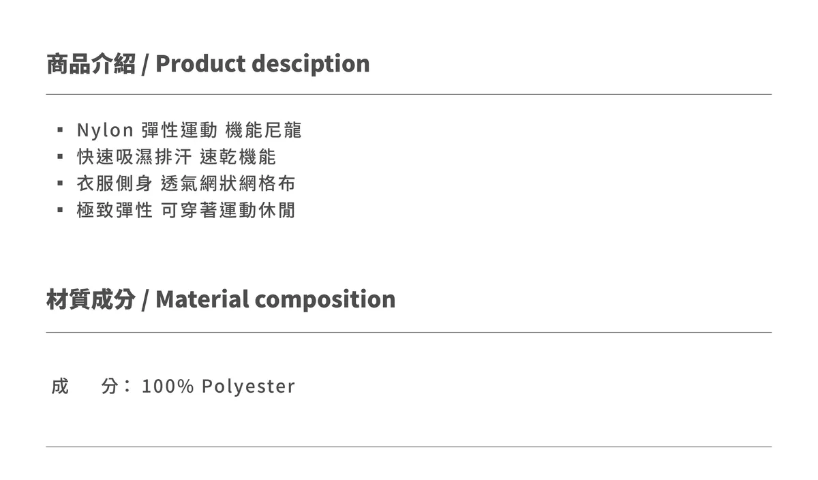818x480 pixels.
Task: Click the text 透氣網狀網格布
Action: (x=228, y=183)
